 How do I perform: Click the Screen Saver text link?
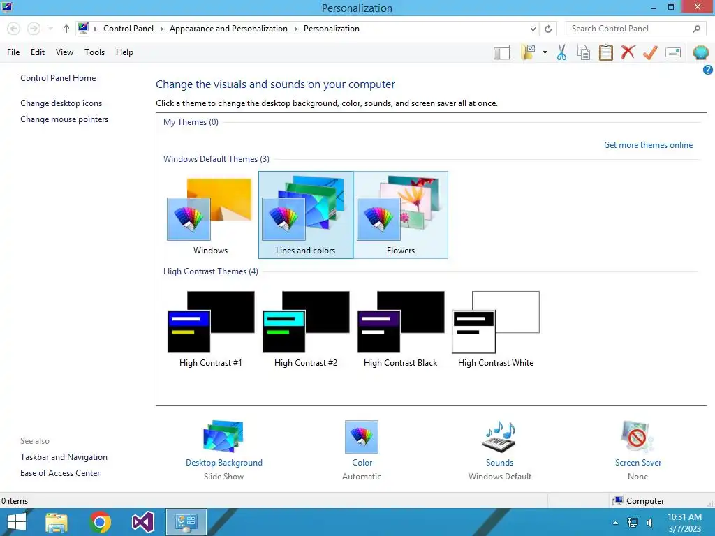[638, 463]
